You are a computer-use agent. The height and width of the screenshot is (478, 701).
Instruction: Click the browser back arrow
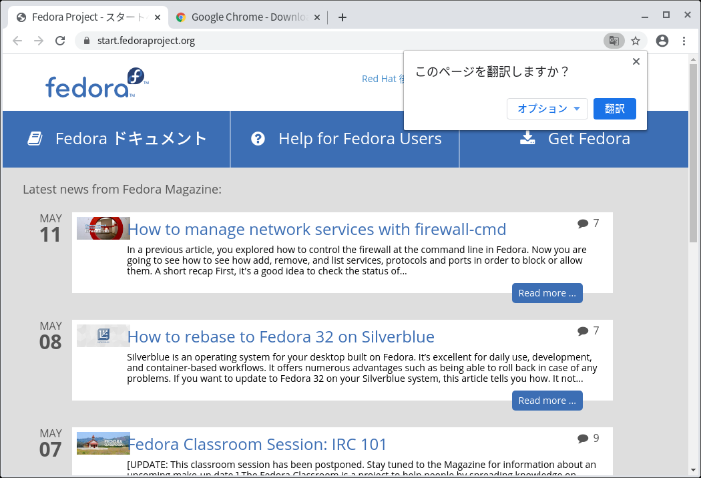(x=17, y=41)
